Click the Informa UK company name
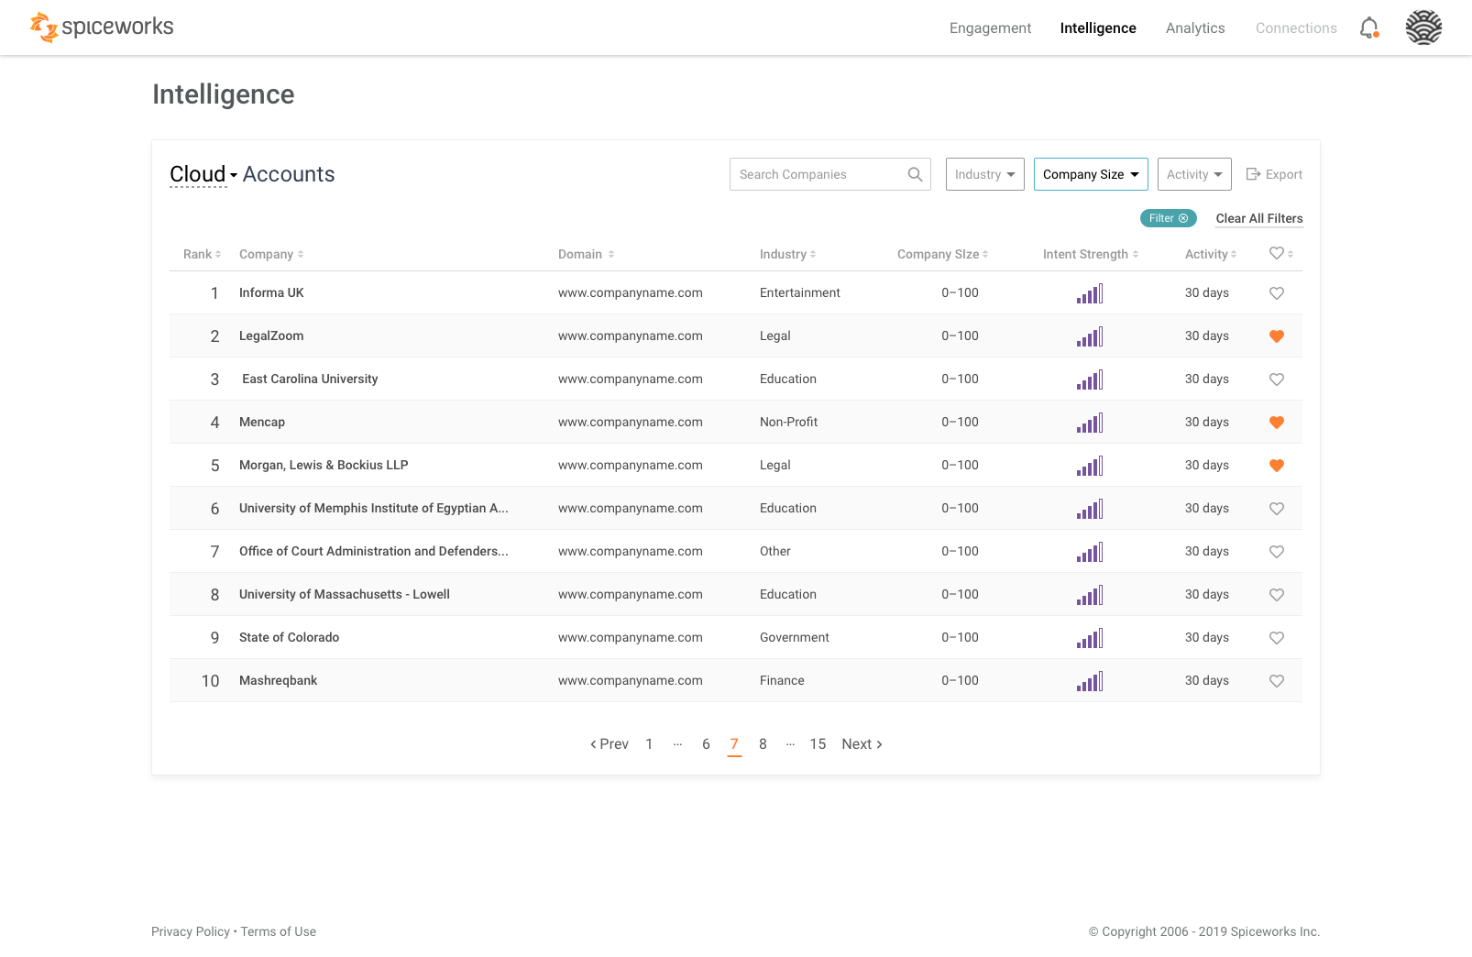 [271, 293]
